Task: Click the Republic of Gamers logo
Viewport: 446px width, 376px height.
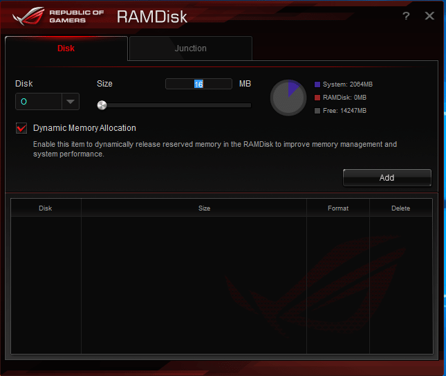Action: click(x=58, y=16)
